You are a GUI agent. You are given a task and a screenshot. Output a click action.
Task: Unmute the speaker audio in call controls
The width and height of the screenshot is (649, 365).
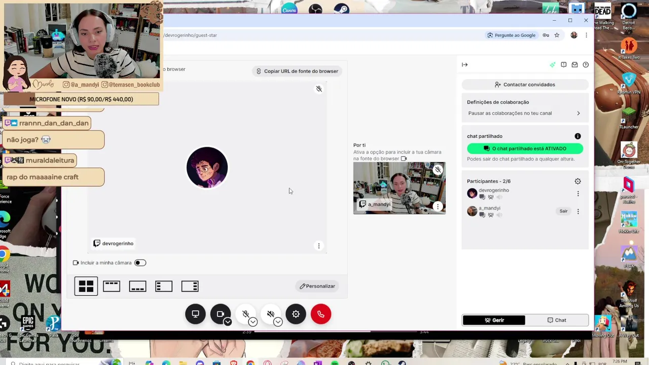coord(270,314)
